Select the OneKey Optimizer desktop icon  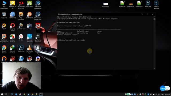point(29,38)
